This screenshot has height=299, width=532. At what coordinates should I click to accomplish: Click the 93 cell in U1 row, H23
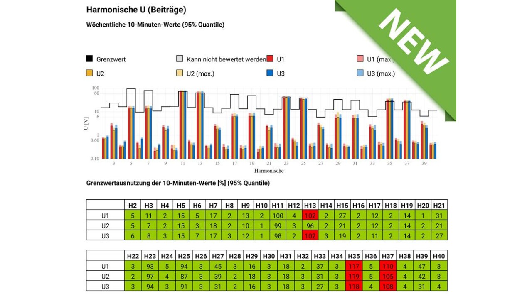(150, 266)
